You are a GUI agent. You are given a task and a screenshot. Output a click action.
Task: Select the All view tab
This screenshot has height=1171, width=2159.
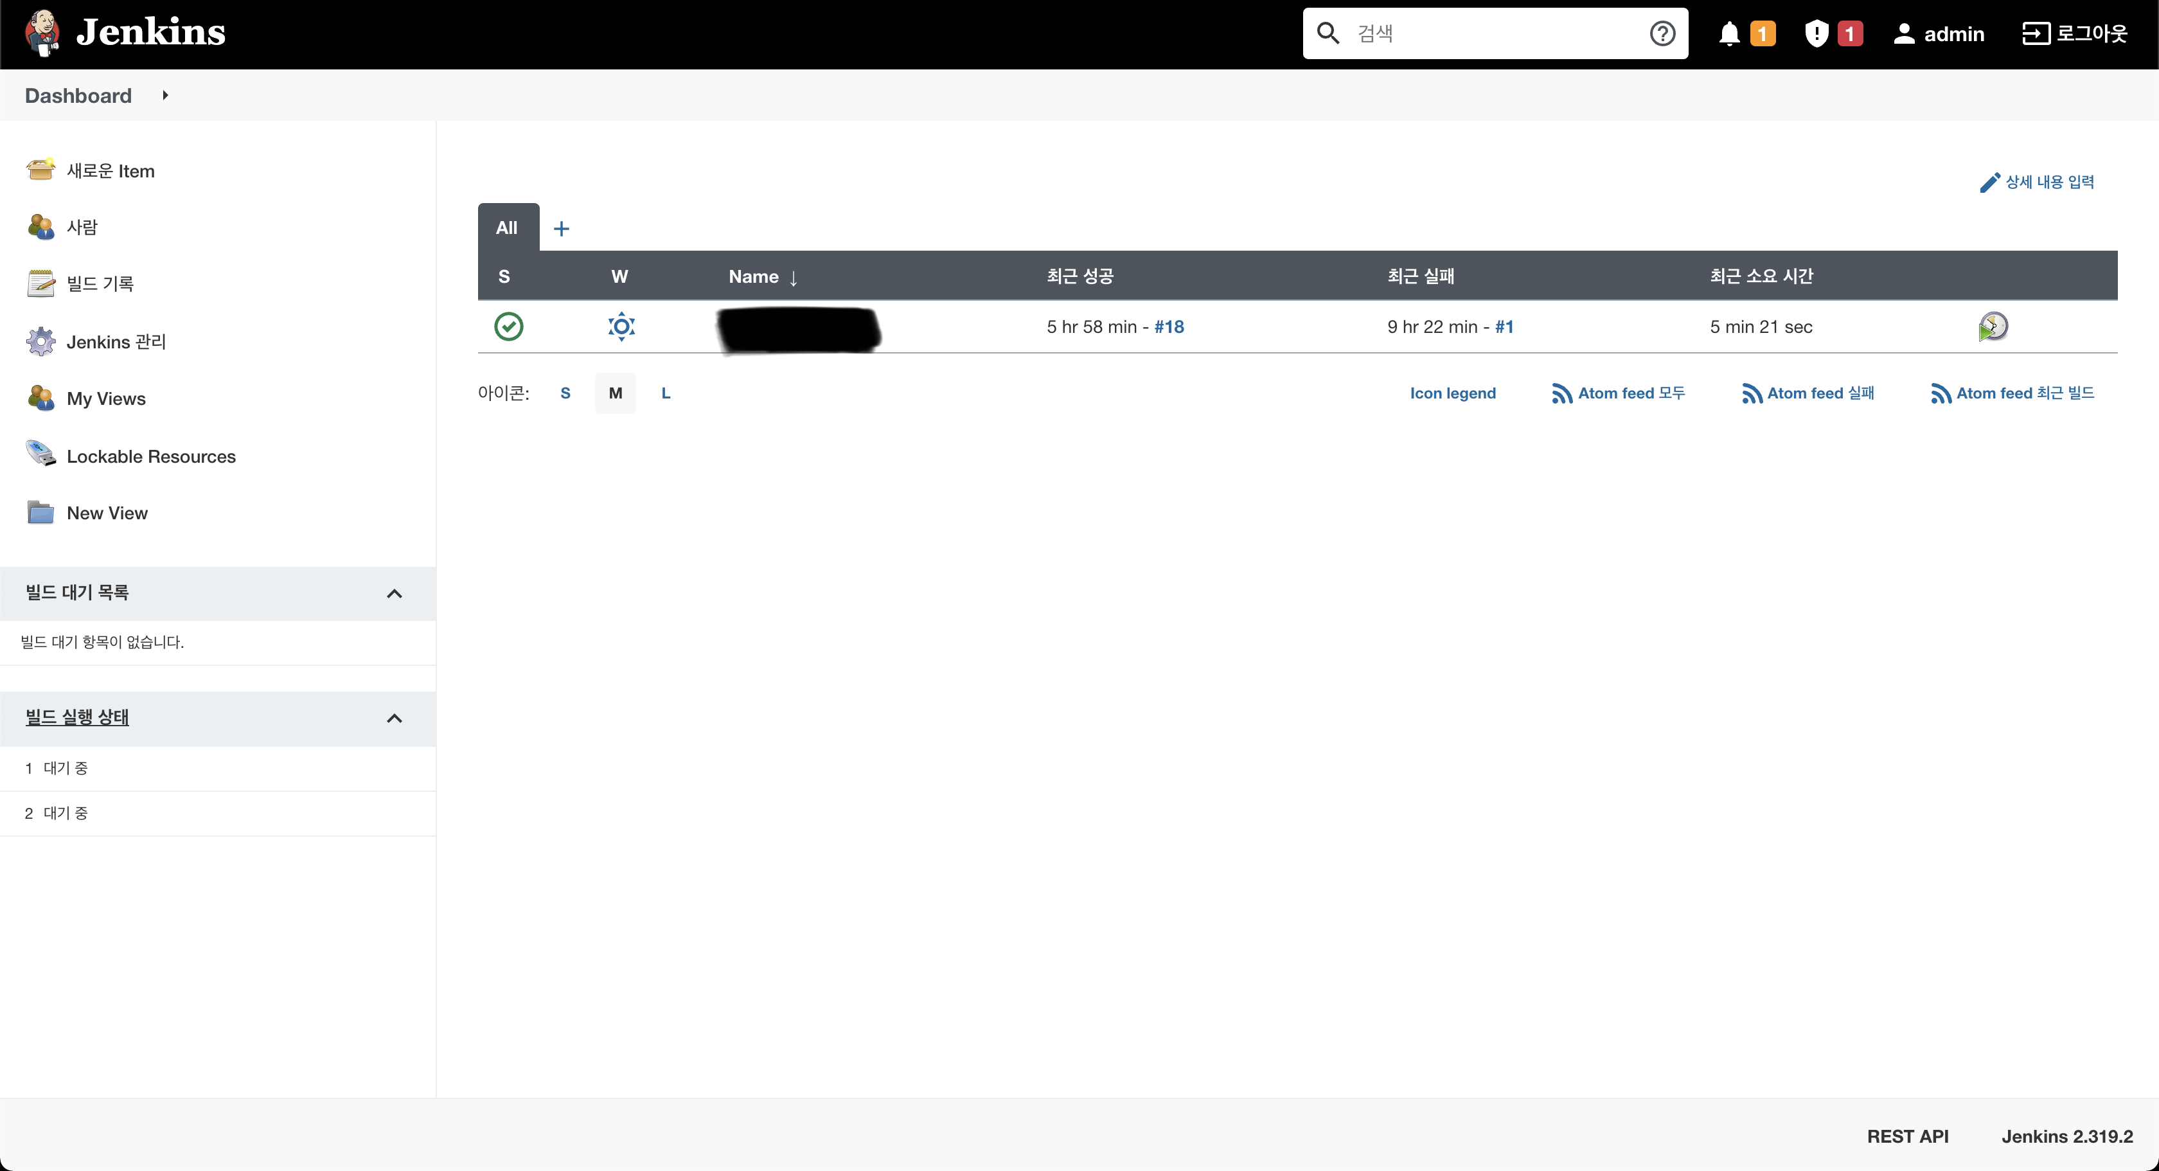pos(507,228)
